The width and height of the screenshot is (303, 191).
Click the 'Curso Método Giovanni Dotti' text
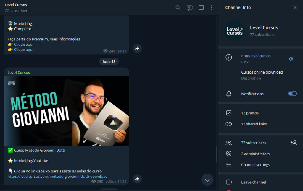click(x=40, y=150)
